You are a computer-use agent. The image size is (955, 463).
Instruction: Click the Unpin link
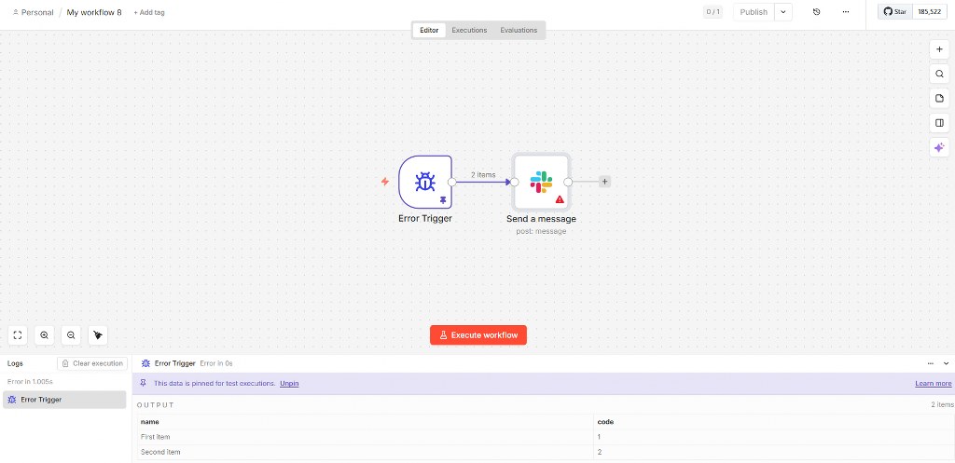tap(289, 383)
